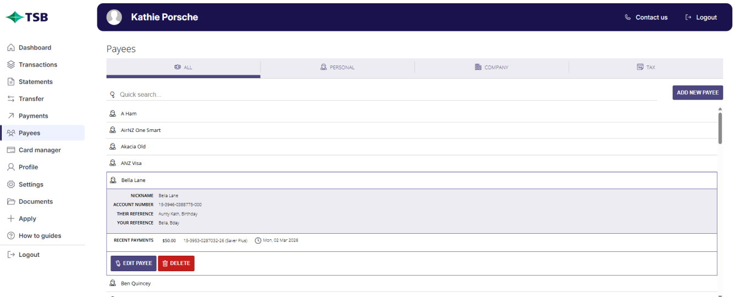This screenshot has width=735, height=297.
Task: Click the Apply plus icon
Action: coord(11,219)
